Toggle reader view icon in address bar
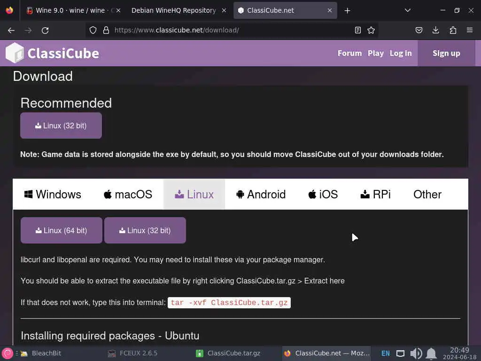Image resolution: width=481 pixels, height=361 pixels. coord(357,30)
